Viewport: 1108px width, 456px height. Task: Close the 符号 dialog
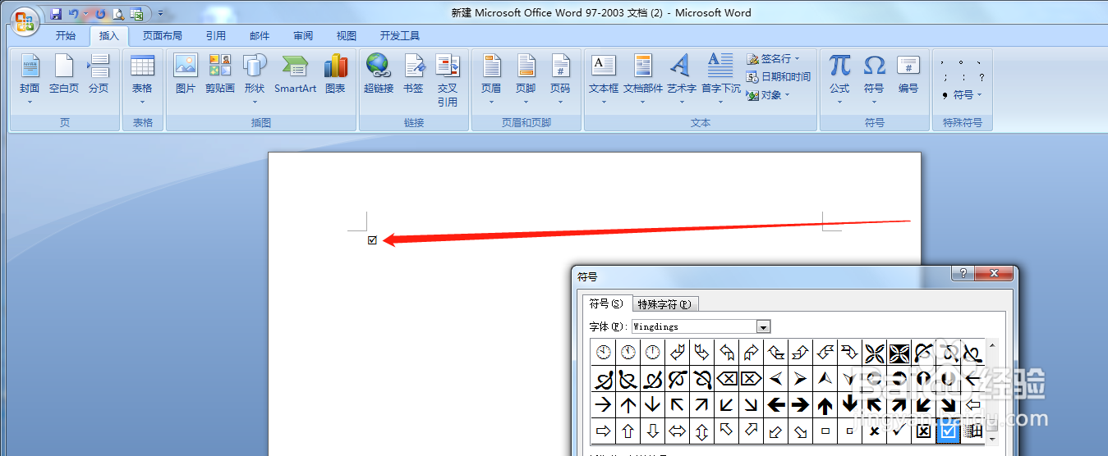coord(995,274)
